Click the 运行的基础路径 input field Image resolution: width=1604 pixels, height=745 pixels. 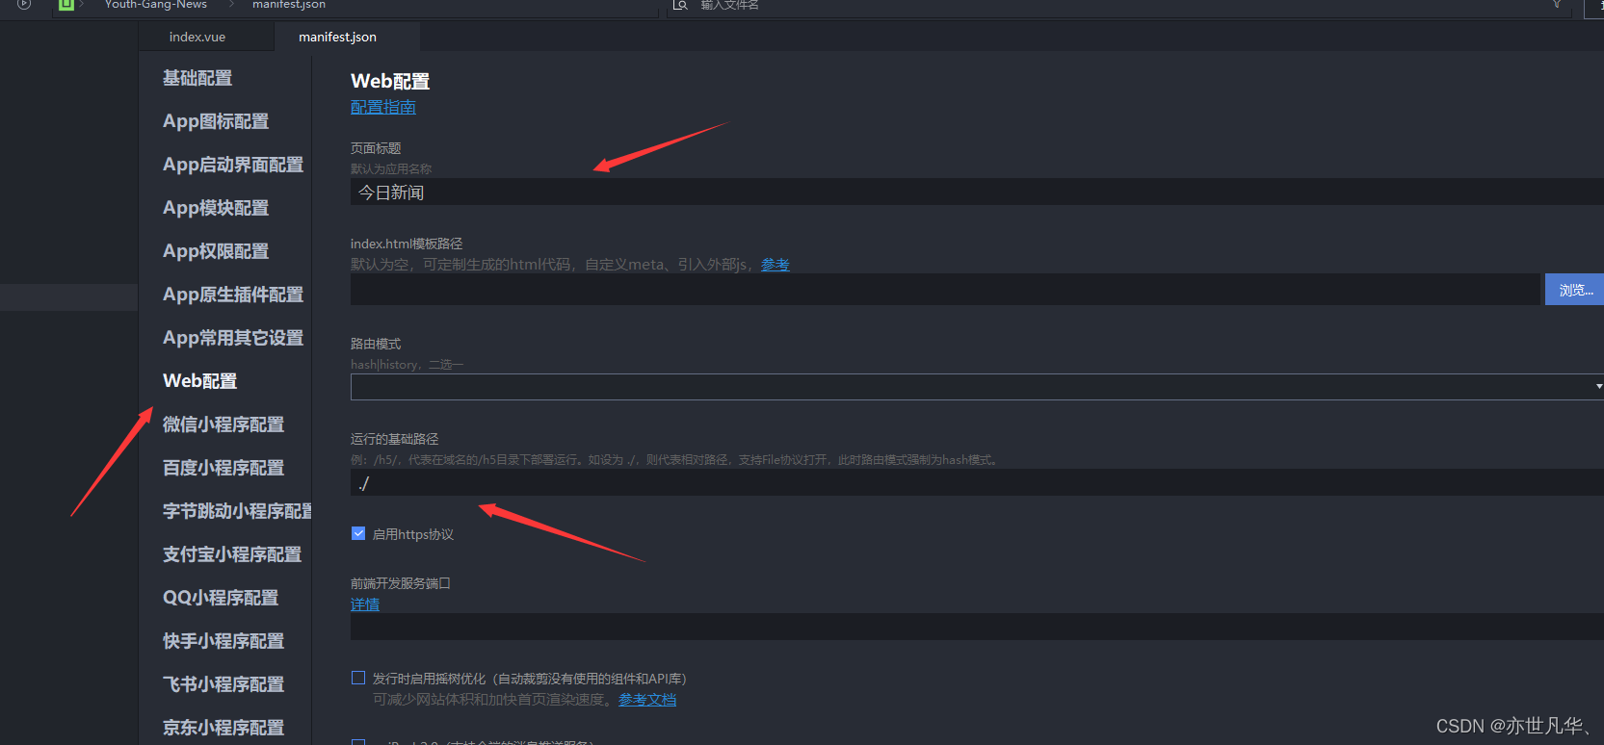[977, 482]
